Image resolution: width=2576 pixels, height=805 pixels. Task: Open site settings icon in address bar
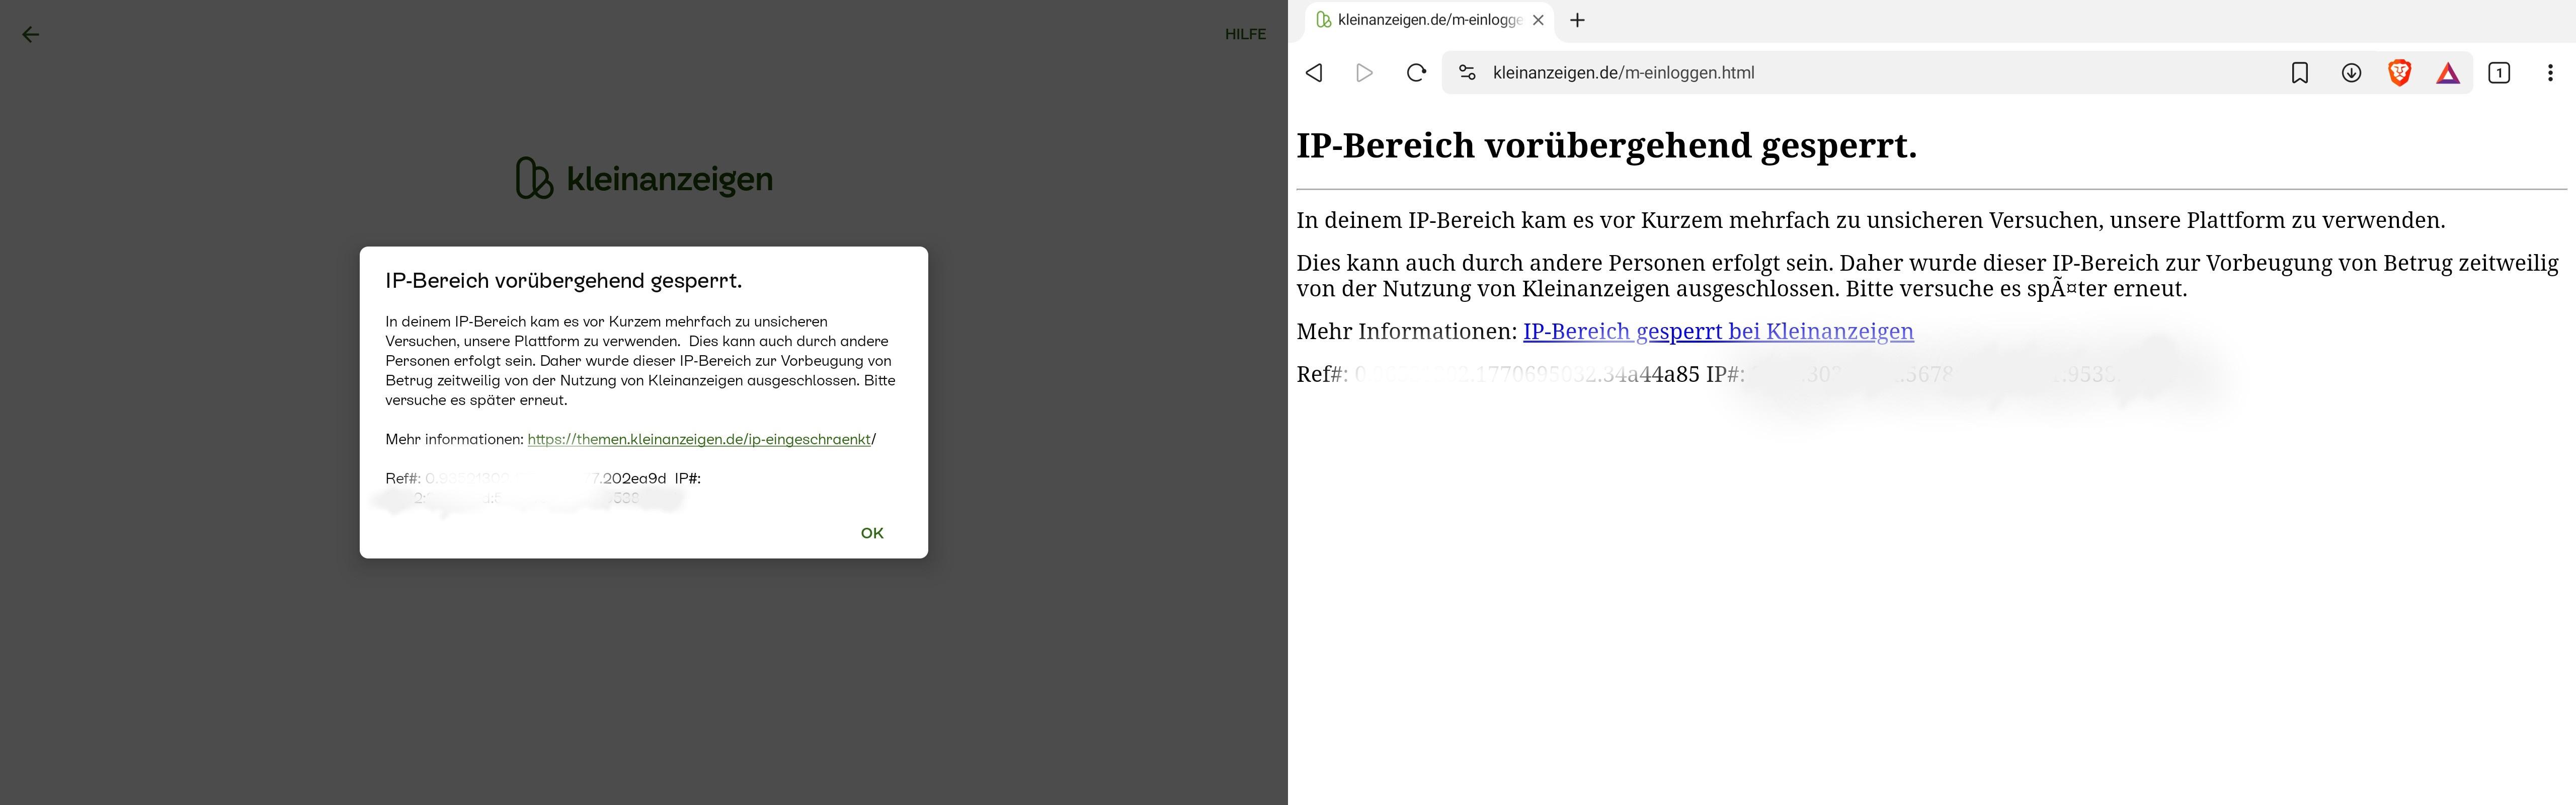(x=1467, y=73)
